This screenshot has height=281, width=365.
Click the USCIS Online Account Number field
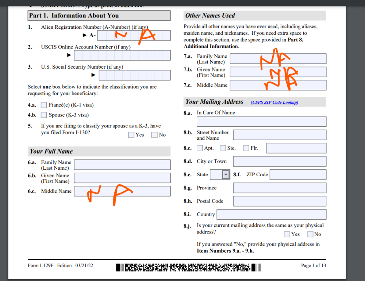(x=122, y=55)
